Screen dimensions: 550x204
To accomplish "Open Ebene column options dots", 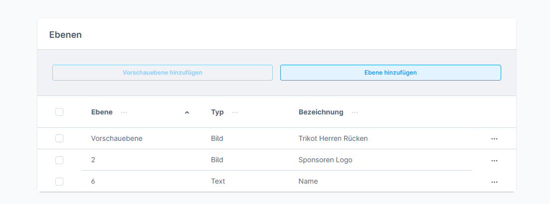I will [124, 112].
